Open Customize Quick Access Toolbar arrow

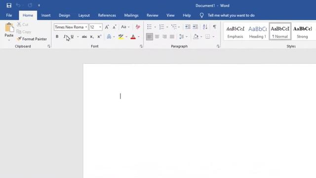(39, 5)
